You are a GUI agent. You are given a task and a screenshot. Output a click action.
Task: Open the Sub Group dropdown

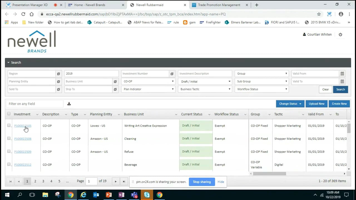pyautogui.click(x=262, y=81)
